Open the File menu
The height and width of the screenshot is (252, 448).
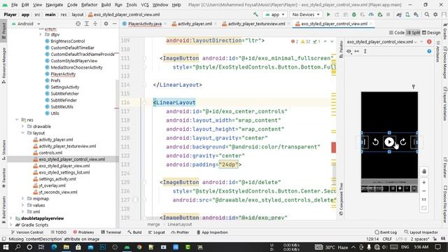tap(14, 5)
